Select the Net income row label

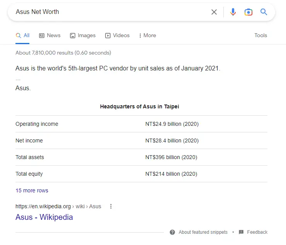pyautogui.click(x=29, y=140)
